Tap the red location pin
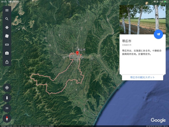Viewport: 169px width, 127px height. (77, 53)
